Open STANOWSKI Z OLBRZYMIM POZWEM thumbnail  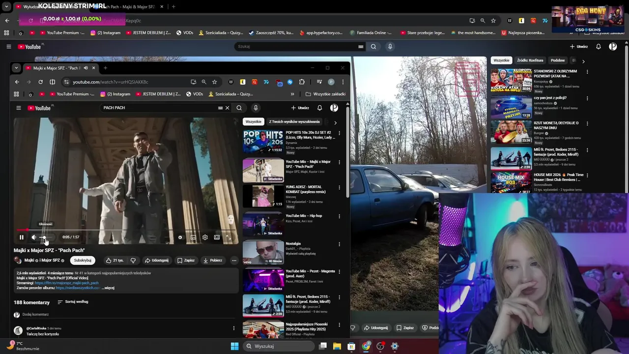(x=511, y=80)
